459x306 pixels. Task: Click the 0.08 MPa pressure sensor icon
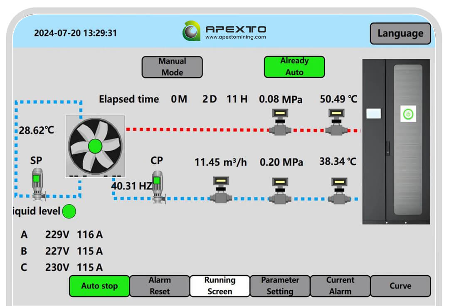point(280,120)
